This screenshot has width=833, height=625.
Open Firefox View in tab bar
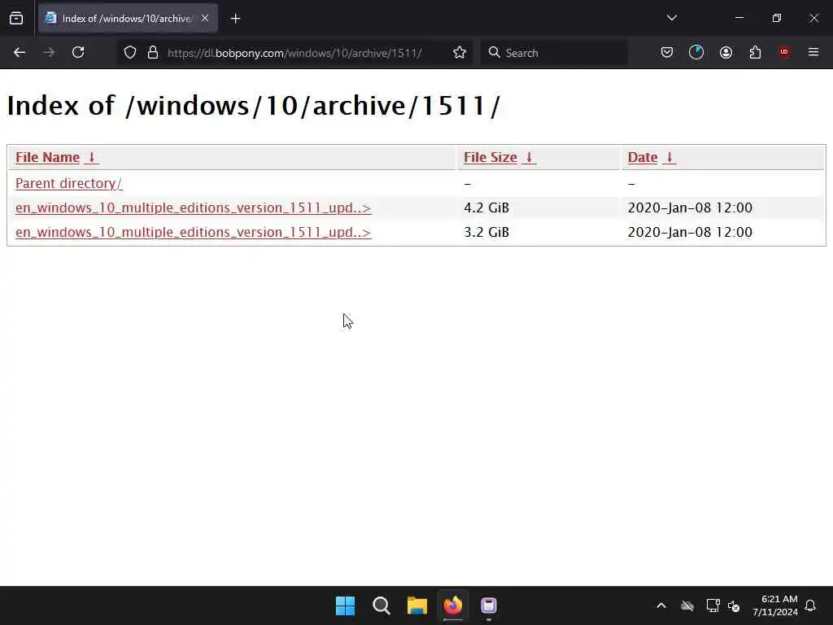tap(16, 19)
